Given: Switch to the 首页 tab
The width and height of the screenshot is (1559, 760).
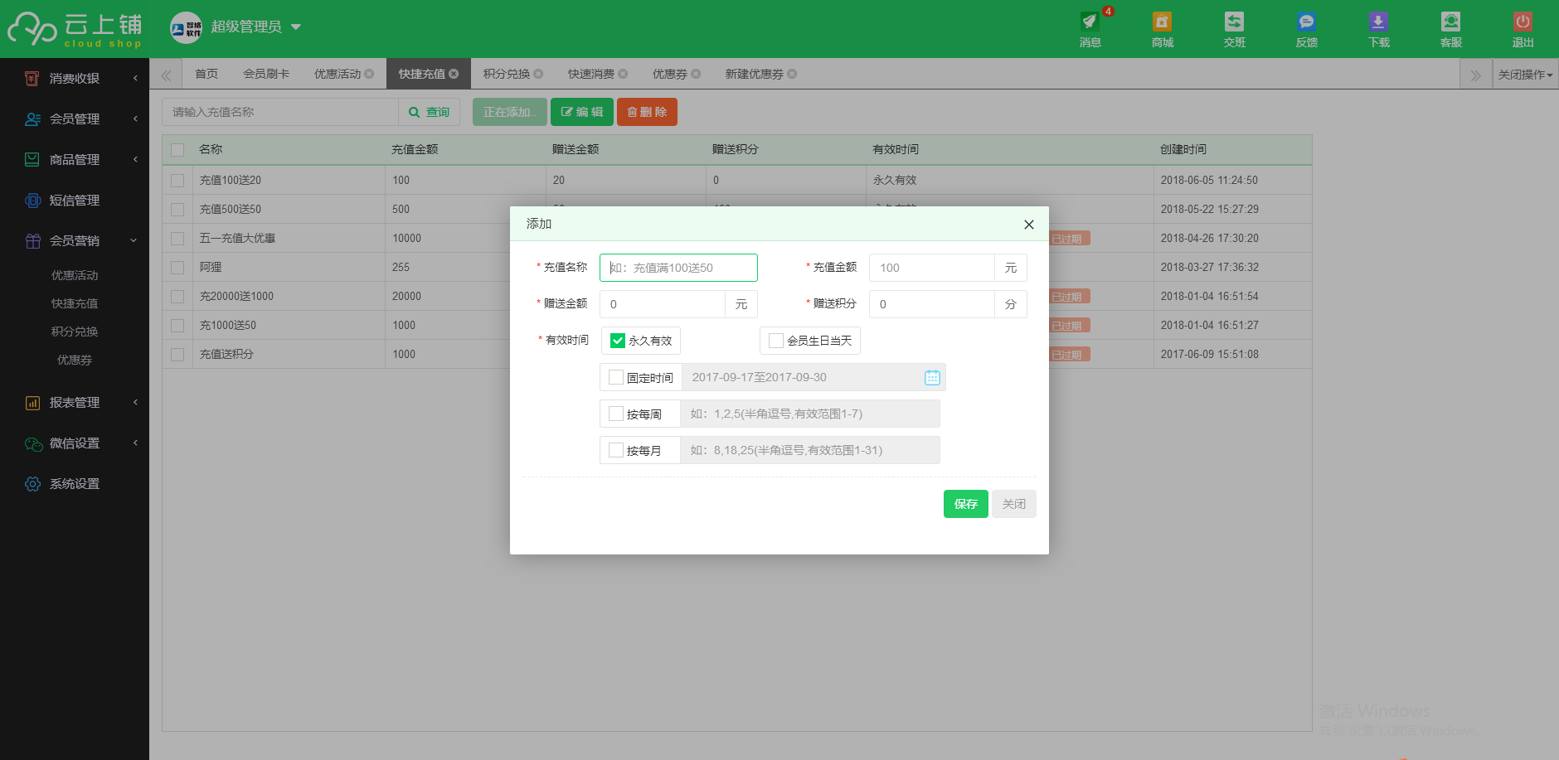Looking at the screenshot, I should (206, 74).
